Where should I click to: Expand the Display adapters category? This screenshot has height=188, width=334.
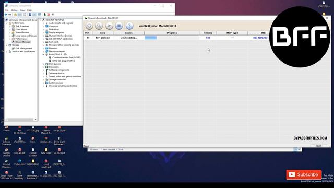pos(43,32)
